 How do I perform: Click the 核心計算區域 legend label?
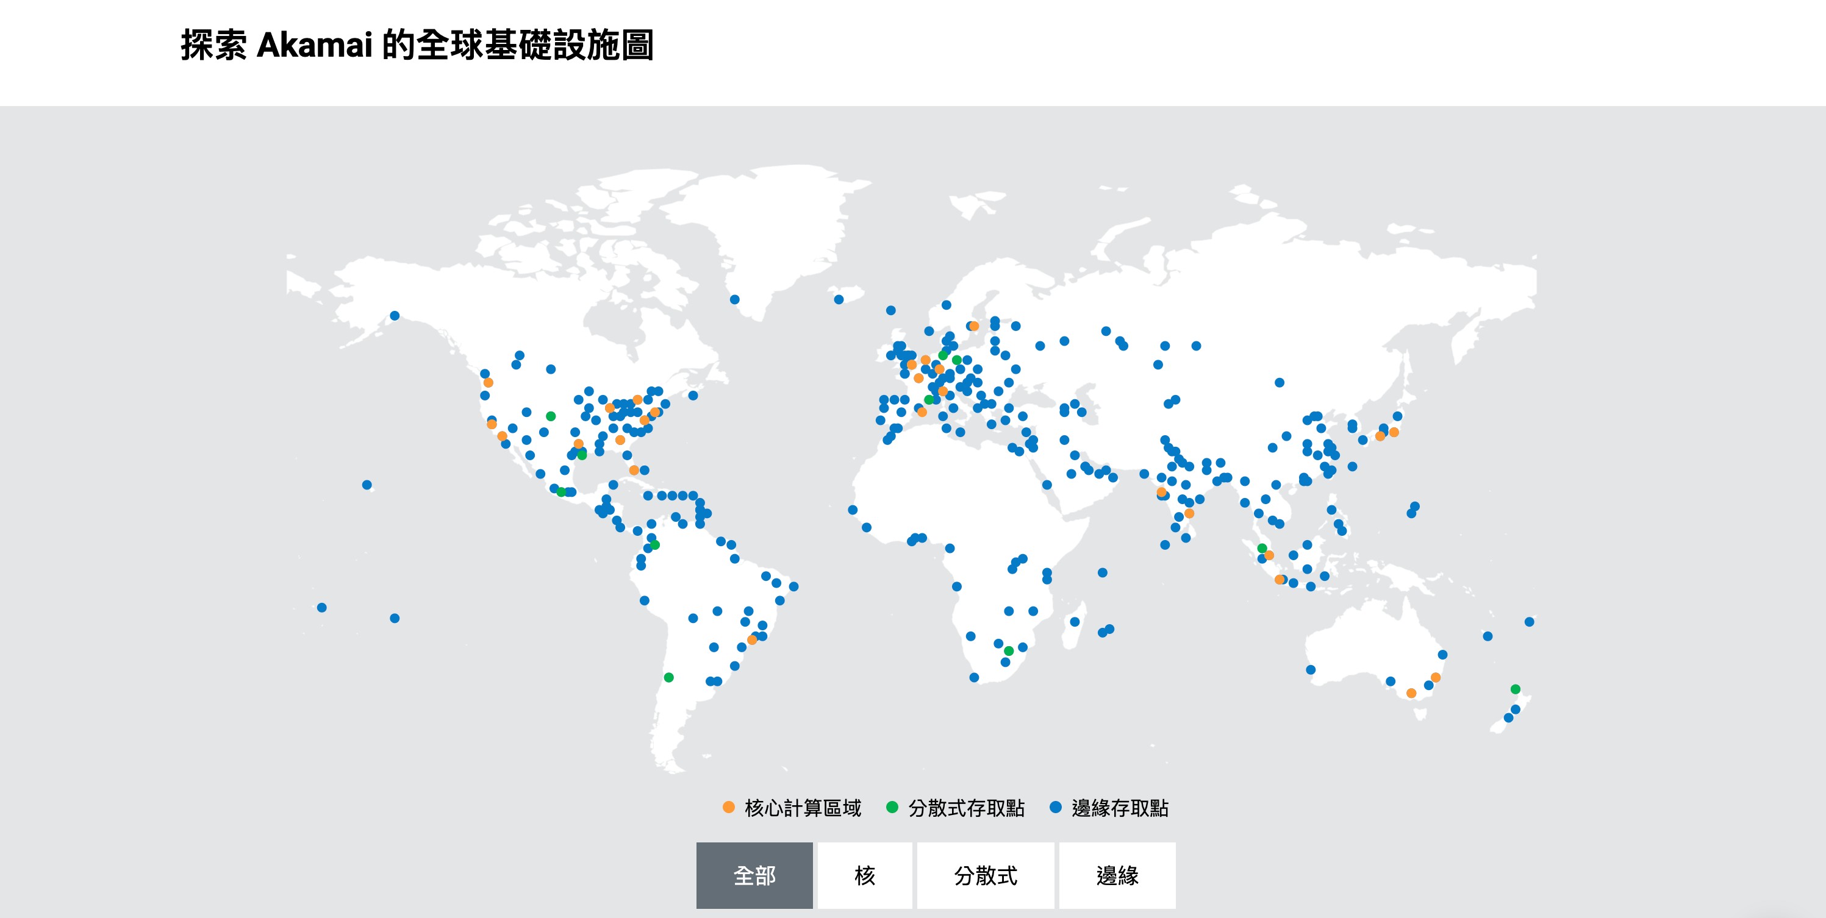click(x=803, y=808)
